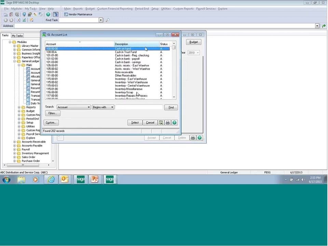The width and height of the screenshot is (328, 246).
Task: Open the Modules menu
Action: (x=17, y=9)
